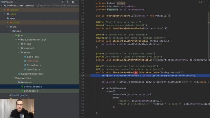Image resolution: width=210 pixels, height=118 pixels.
Task: Expand the folded iReceiveAListOfPetsAvailable body
Action: 156,60
